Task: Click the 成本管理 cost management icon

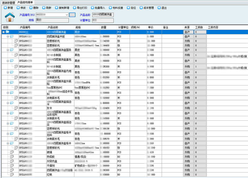Action: pyautogui.click(x=141, y=8)
